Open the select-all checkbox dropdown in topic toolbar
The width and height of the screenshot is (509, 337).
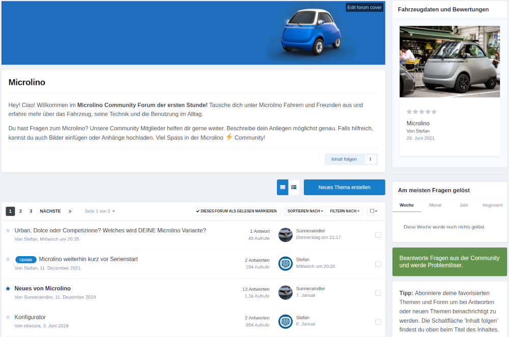pyautogui.click(x=374, y=211)
